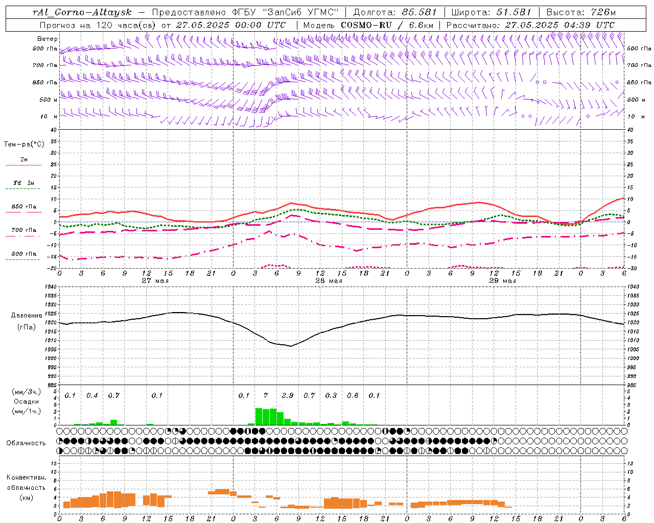The width and height of the screenshot is (654, 523).
Task: Click the Тем-ра(°C) temperature panel label
Action: coord(24,145)
